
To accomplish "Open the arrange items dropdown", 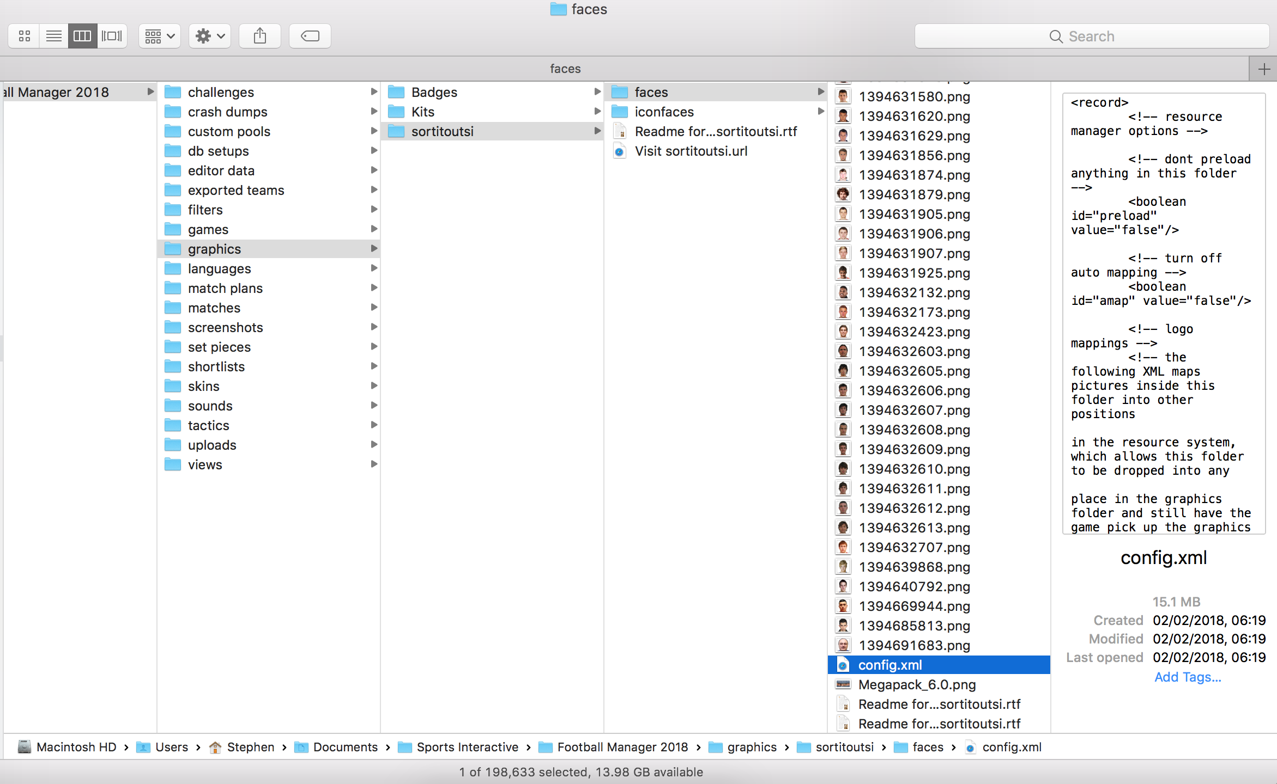I will (x=159, y=36).
